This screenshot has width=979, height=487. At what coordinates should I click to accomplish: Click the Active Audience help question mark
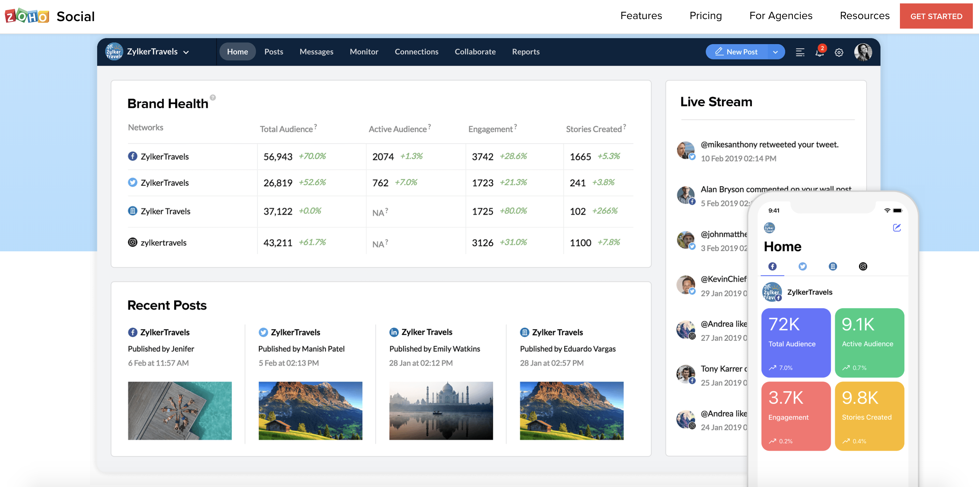[x=430, y=126]
